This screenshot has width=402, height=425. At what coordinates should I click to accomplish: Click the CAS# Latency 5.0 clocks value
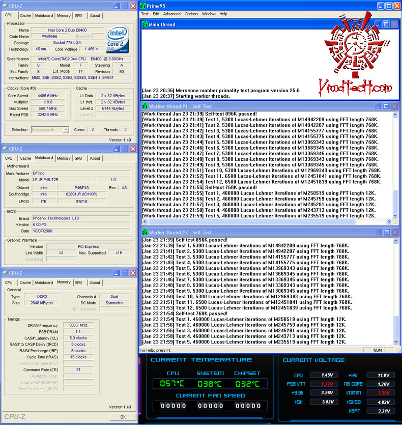78,338
